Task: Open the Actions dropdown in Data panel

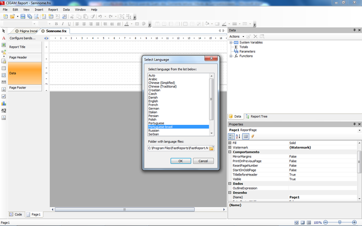Action: (x=237, y=37)
